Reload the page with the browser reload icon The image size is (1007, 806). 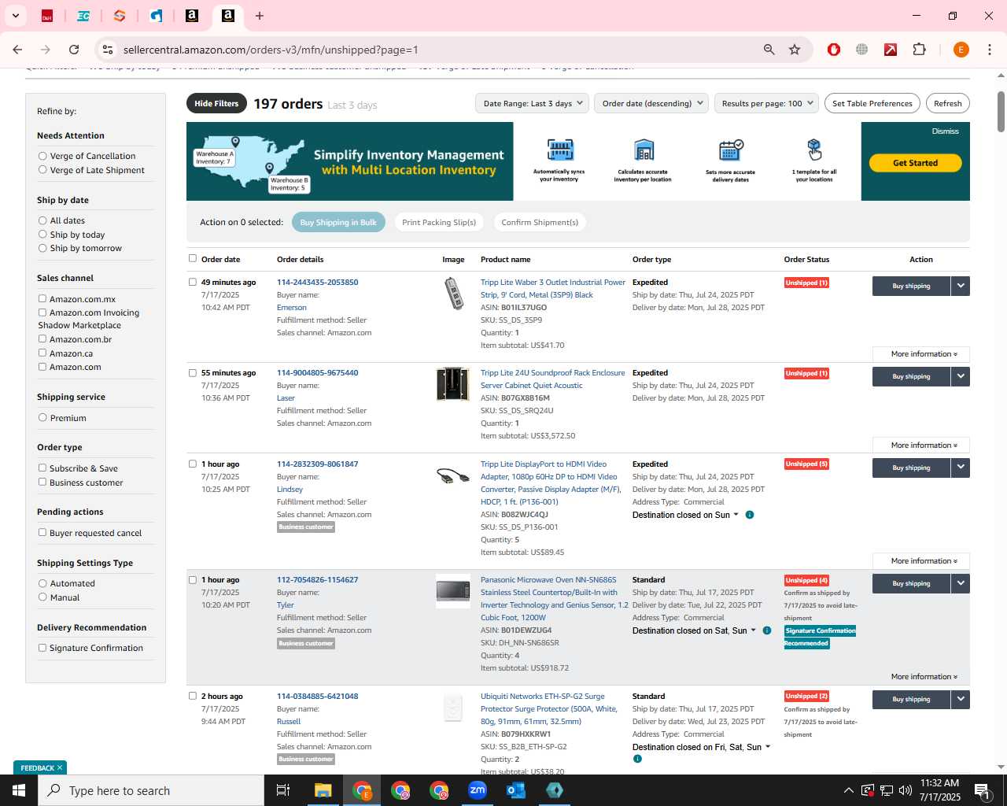[x=74, y=50]
